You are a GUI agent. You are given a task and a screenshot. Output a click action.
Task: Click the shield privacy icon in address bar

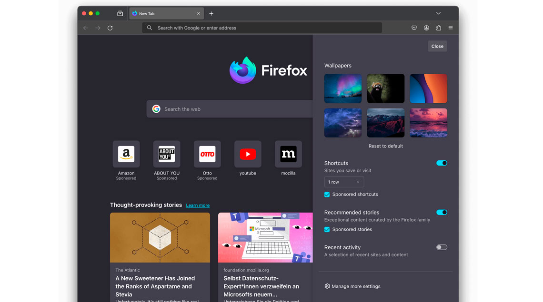tap(414, 28)
